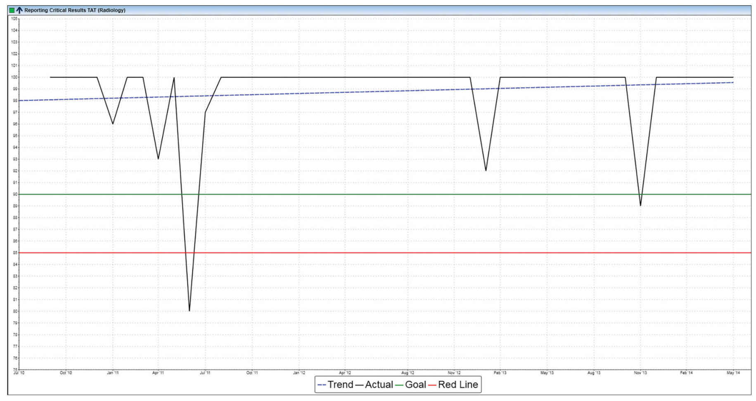Click the Red Line label in legend
756x401 pixels.
click(x=458, y=385)
